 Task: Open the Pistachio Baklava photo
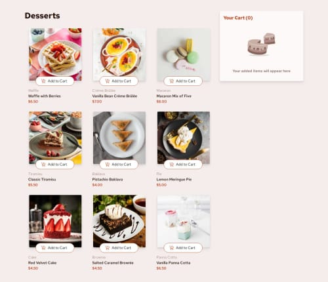pos(119,138)
